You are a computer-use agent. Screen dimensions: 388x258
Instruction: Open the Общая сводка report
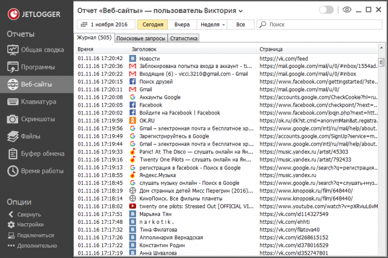coord(37,50)
